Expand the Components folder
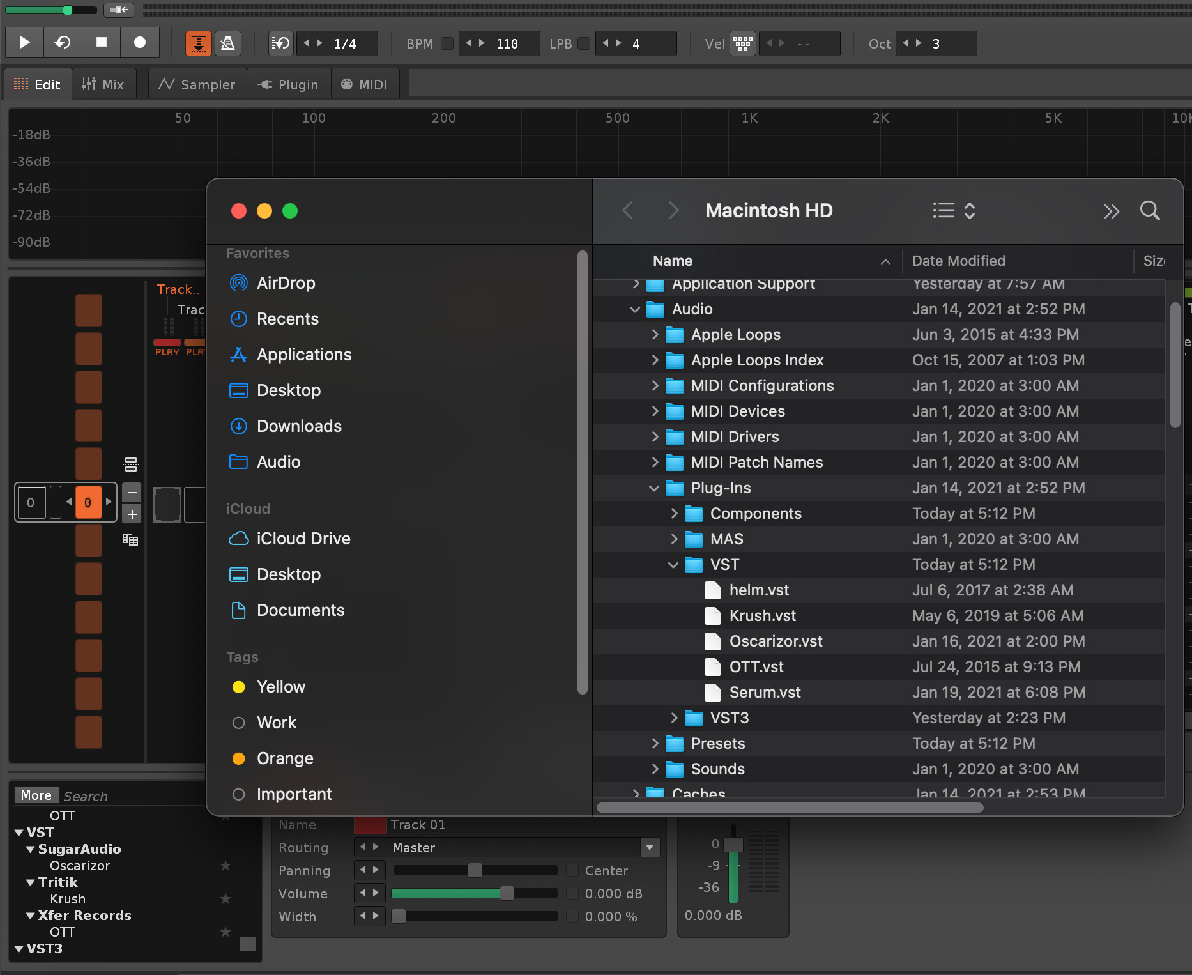 tap(674, 514)
